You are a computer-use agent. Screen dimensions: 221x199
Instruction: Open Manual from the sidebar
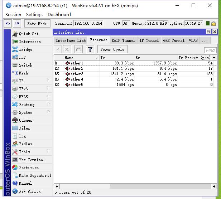pyautogui.click(x=32, y=183)
